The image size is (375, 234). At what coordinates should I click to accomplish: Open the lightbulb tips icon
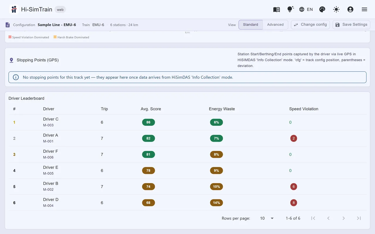tap(290, 9)
